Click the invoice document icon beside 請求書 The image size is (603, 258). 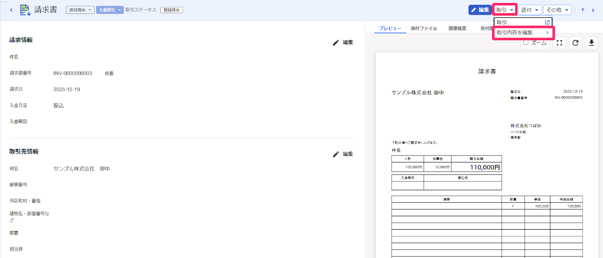25,10
